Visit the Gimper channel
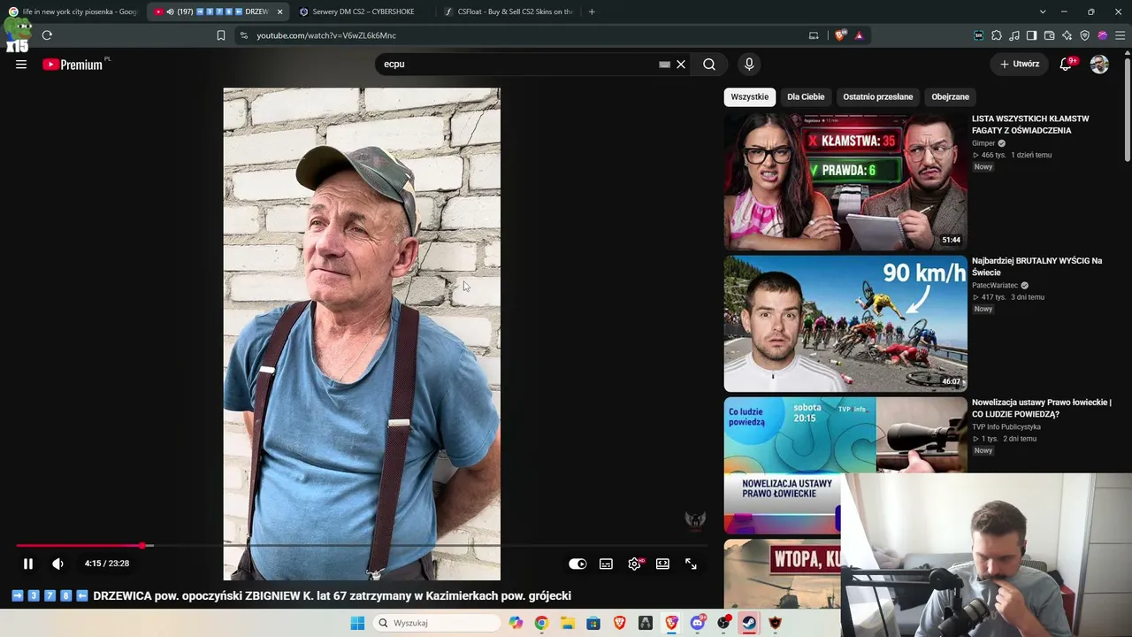This screenshot has width=1132, height=637. click(983, 143)
